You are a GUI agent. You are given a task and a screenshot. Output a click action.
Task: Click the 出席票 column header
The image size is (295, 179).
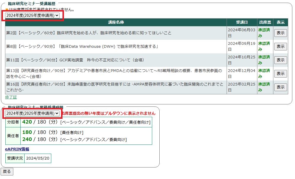[265, 22]
